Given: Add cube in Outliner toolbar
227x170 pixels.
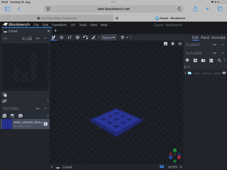Looking at the screenshot, I should (x=195, y=60).
